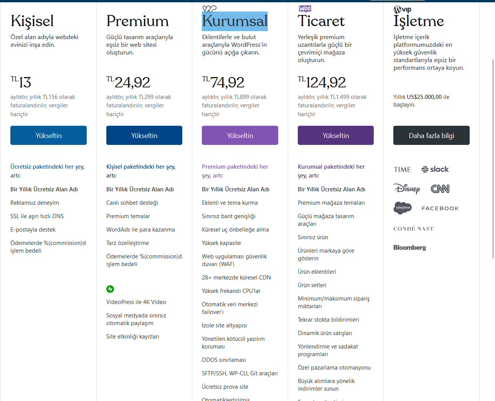Click the Bloomberg logo

click(409, 248)
